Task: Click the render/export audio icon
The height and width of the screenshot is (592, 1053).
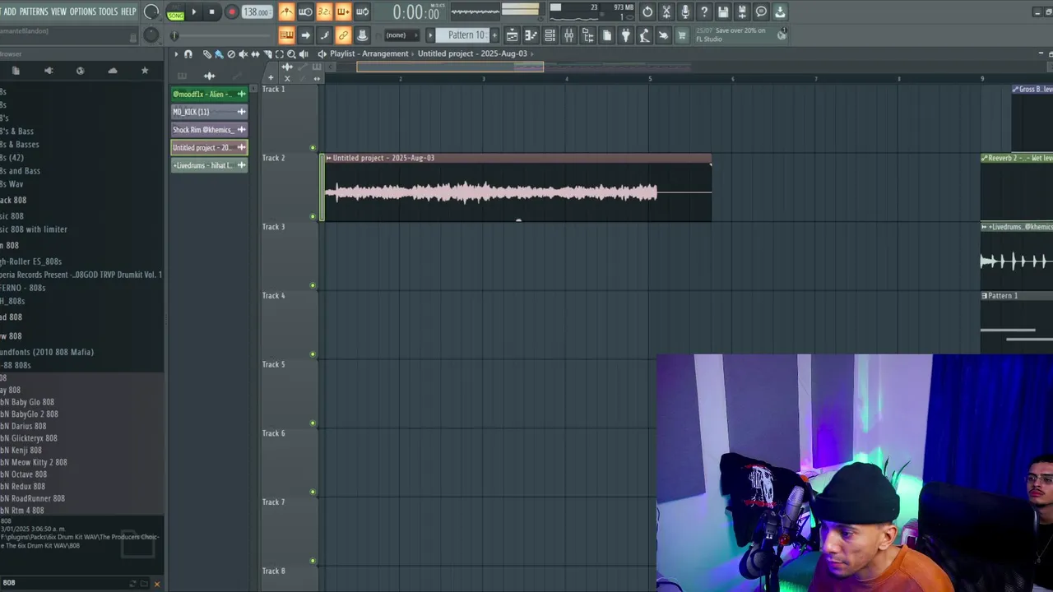Action: tap(742, 12)
